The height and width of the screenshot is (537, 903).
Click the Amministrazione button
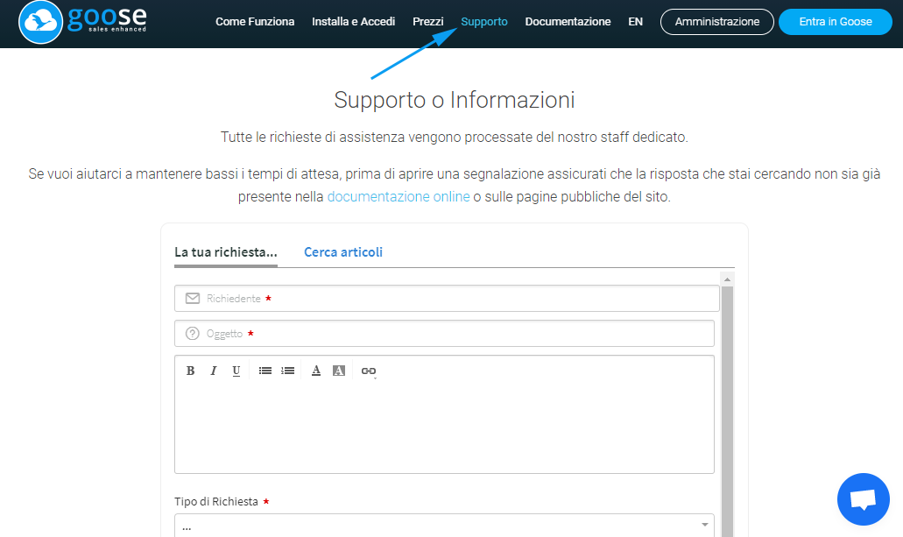[717, 22]
